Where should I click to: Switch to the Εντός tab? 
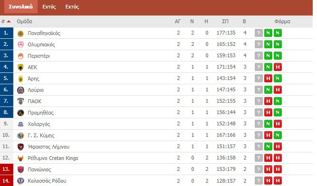coord(49,7)
